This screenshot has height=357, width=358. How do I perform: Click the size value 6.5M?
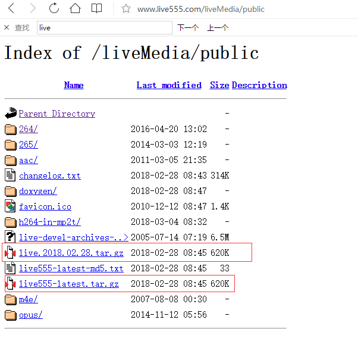[219, 237]
